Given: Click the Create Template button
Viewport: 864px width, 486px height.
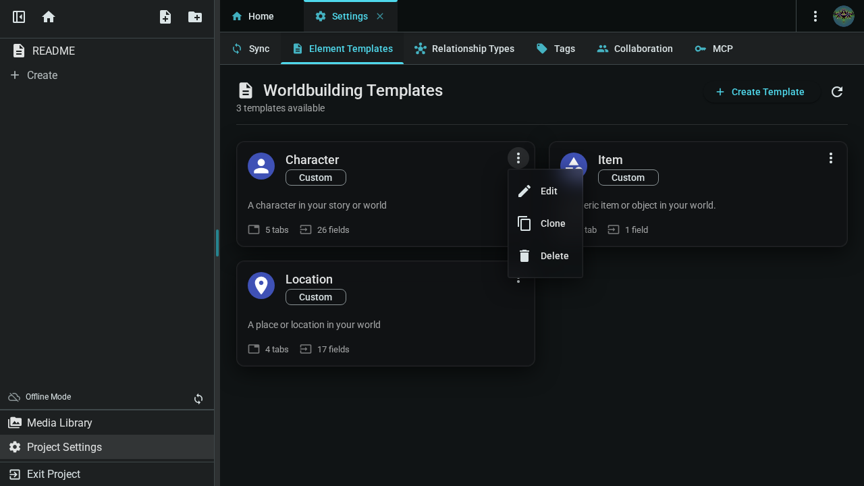Looking at the screenshot, I should [761, 92].
